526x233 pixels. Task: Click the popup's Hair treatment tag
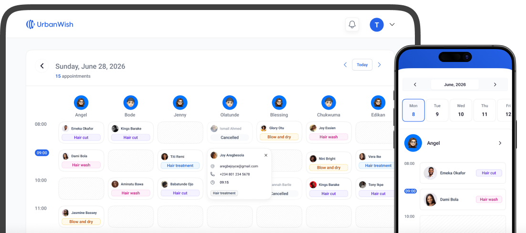coord(224,193)
